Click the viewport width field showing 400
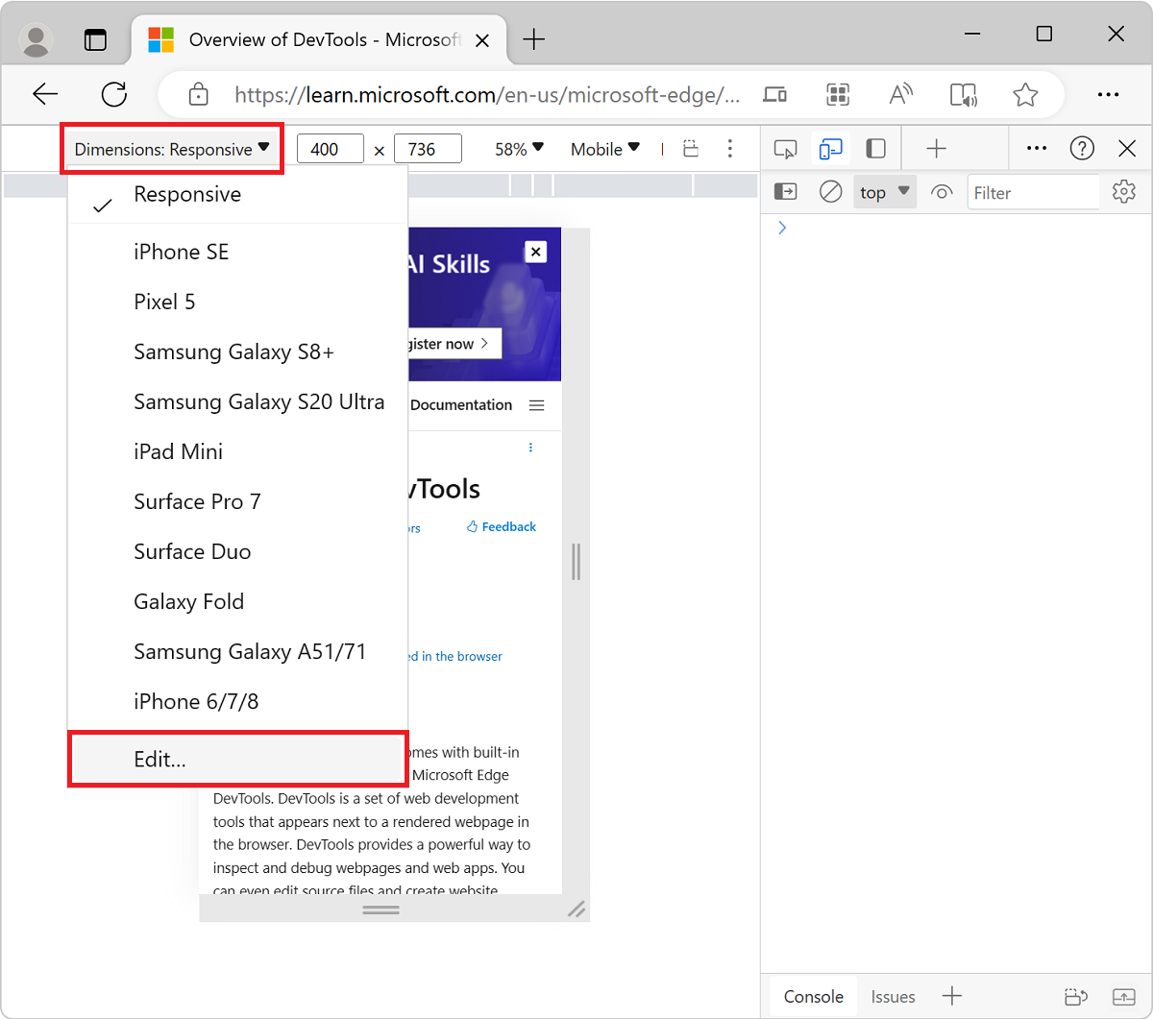The height and width of the screenshot is (1019, 1153). click(331, 148)
